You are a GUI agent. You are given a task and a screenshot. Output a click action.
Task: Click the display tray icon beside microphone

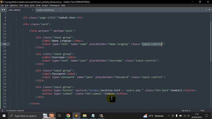point(173,116)
